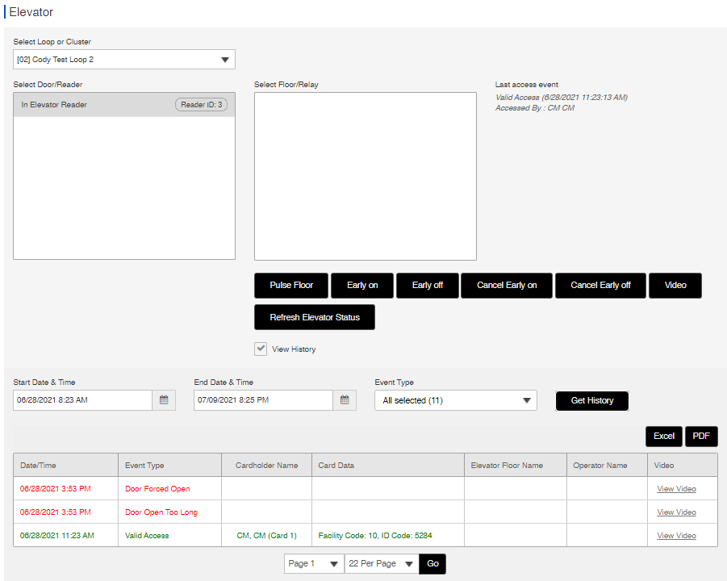This screenshot has height=581, width=727.
Task: Open View Video for Door Forced Open
Action: click(x=676, y=489)
